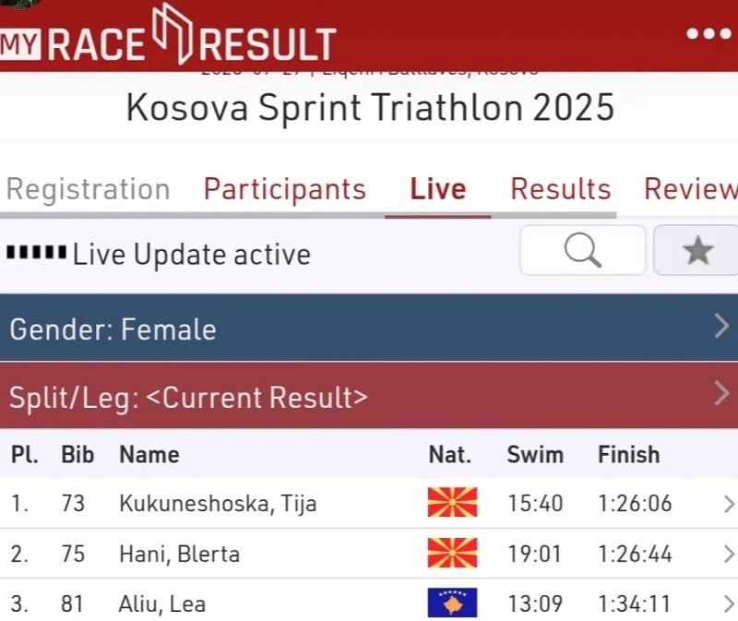Screen dimensions: 738x621
Task: Switch to the Results tab
Action: tap(561, 189)
